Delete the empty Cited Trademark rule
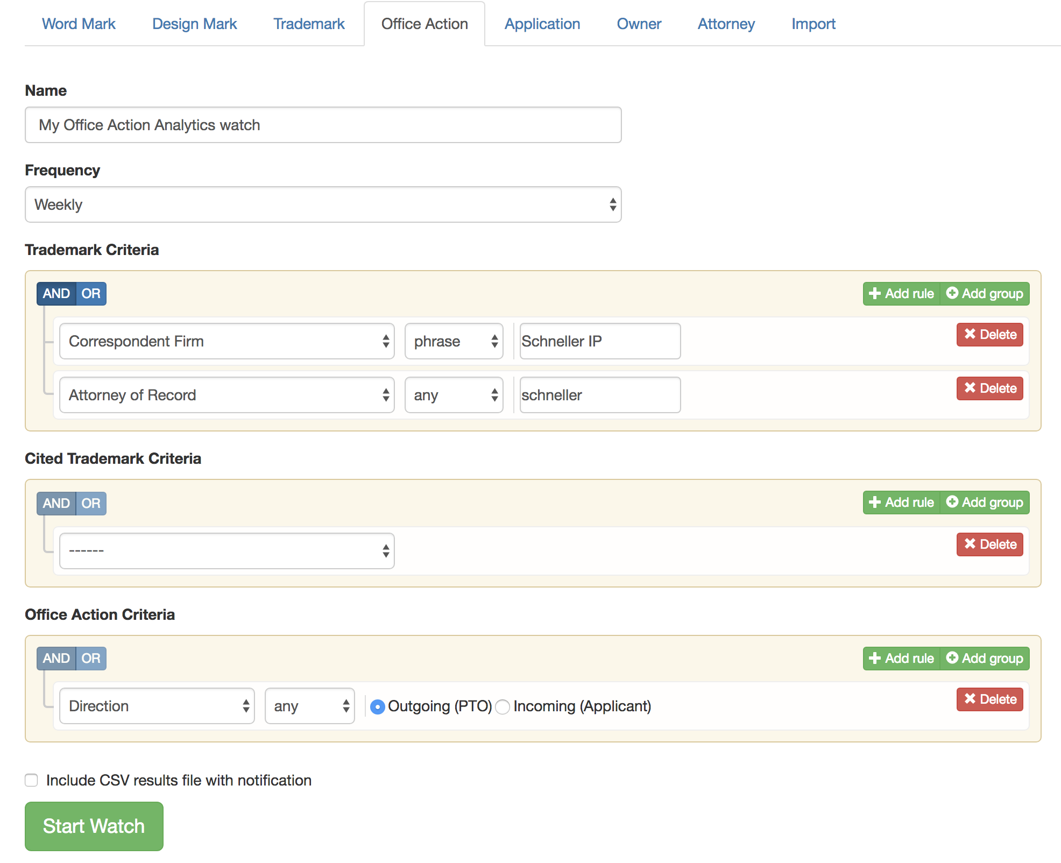 [x=989, y=544]
